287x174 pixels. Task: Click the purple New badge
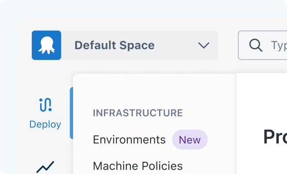[x=190, y=140]
